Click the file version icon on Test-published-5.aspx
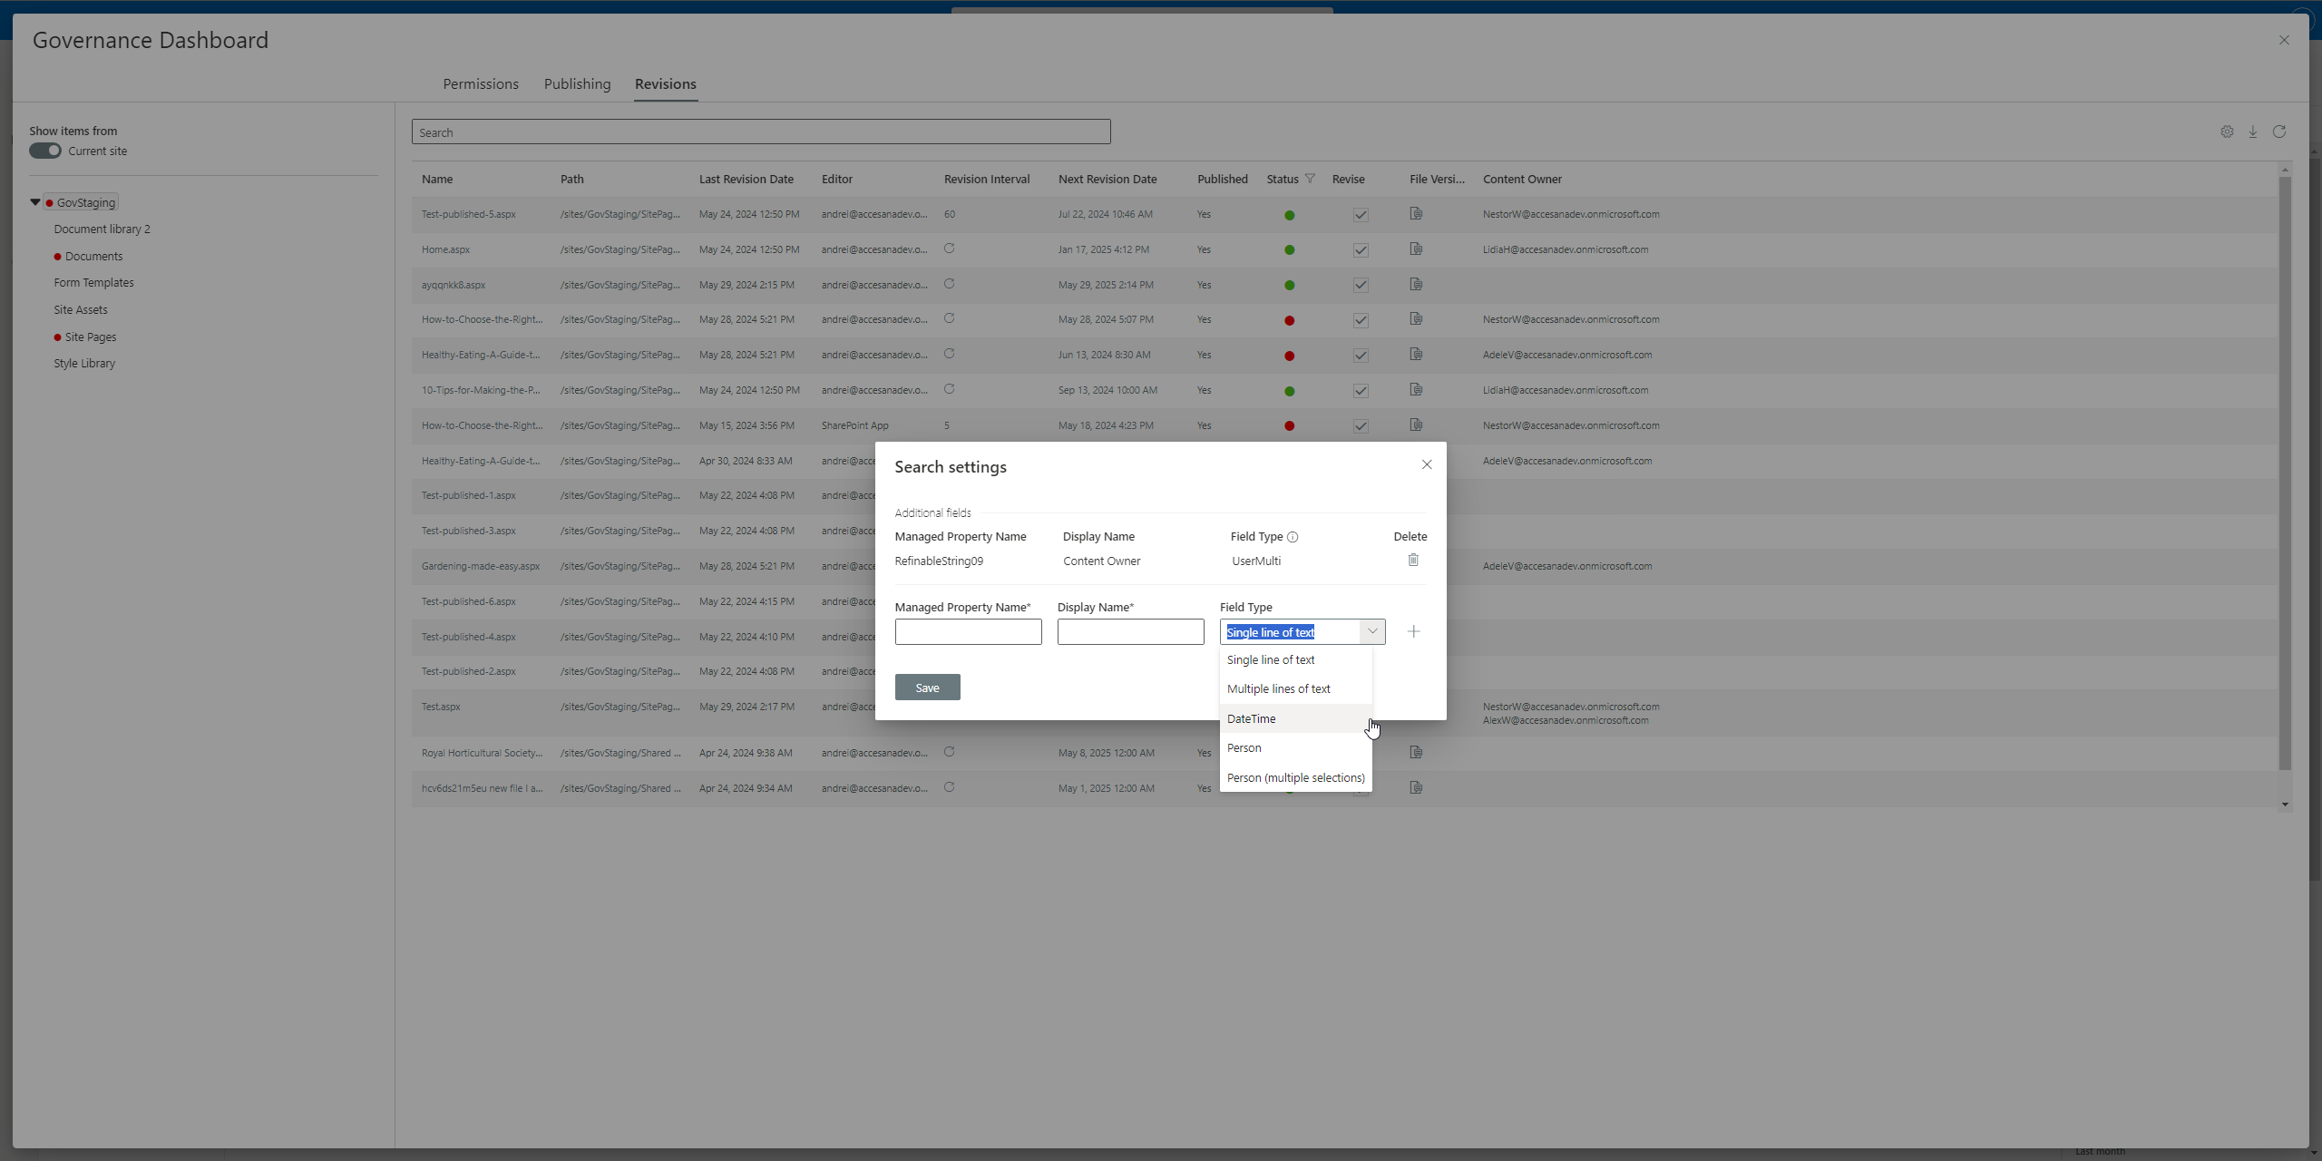 click(1416, 213)
